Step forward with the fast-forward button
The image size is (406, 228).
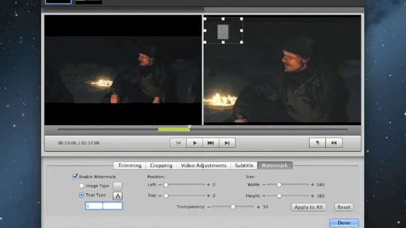pyautogui.click(x=211, y=143)
